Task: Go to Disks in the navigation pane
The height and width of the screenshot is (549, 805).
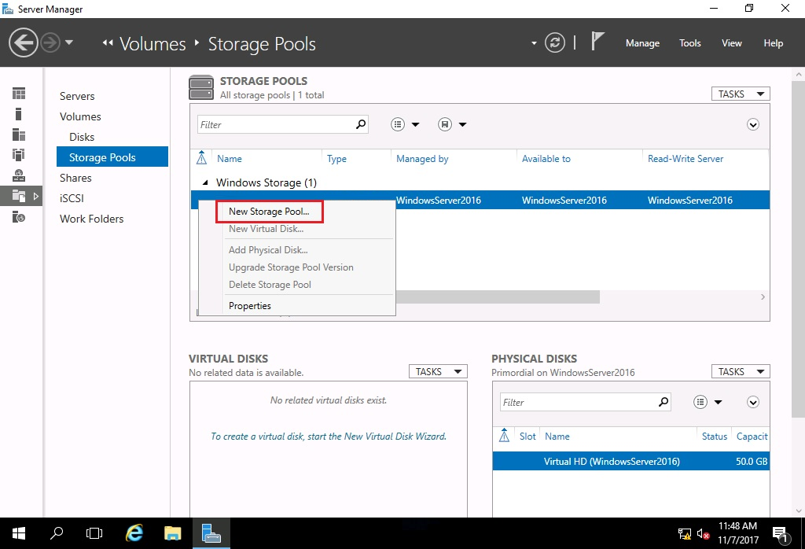Action: click(x=82, y=137)
